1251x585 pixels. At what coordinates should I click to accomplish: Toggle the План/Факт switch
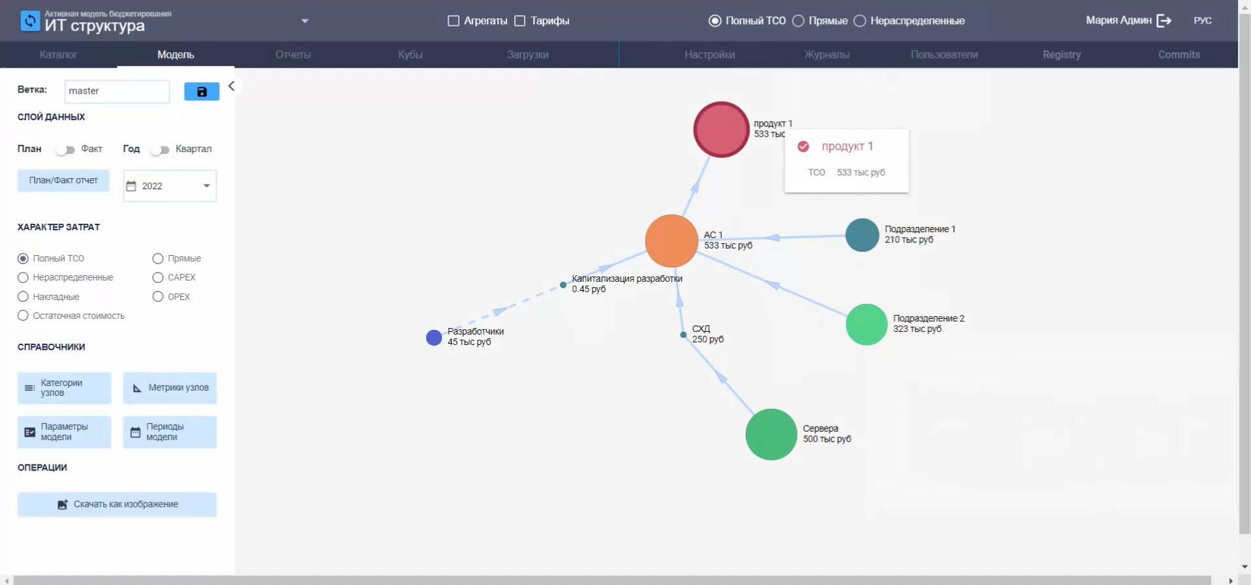(x=65, y=150)
